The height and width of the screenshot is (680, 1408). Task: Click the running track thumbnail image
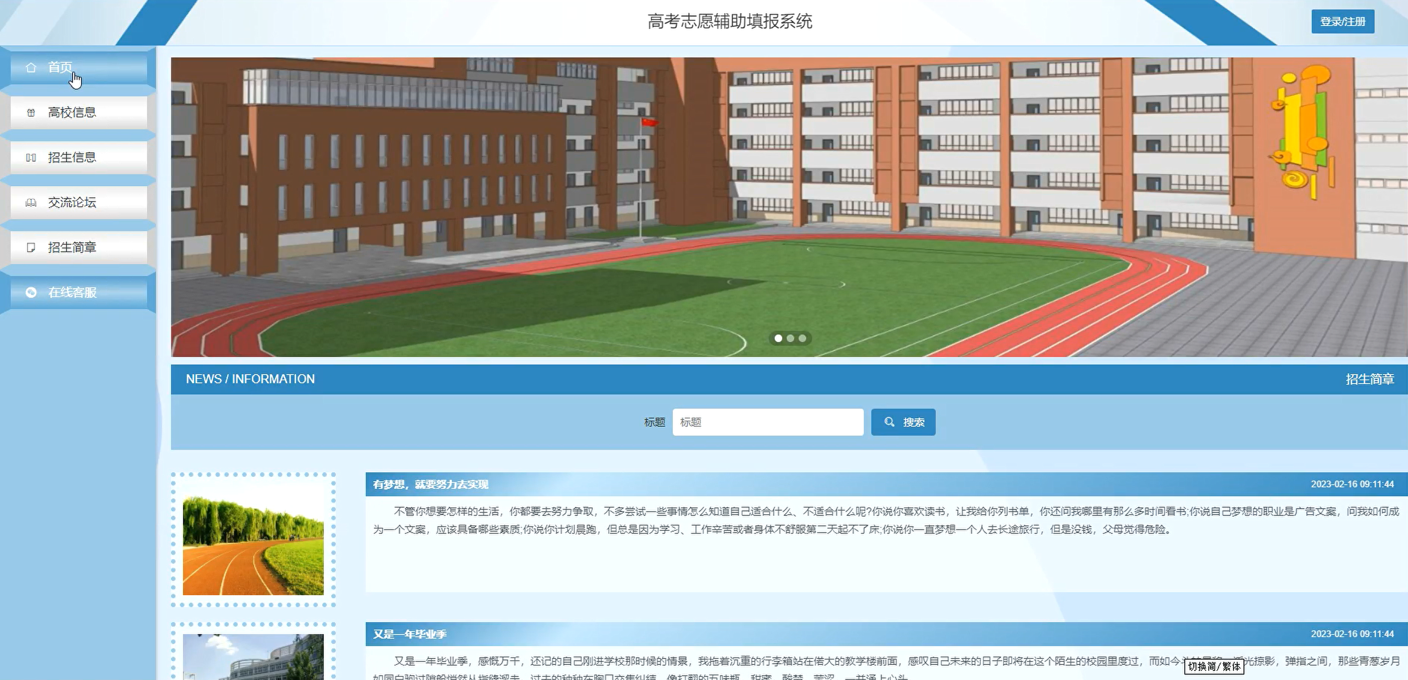point(253,539)
